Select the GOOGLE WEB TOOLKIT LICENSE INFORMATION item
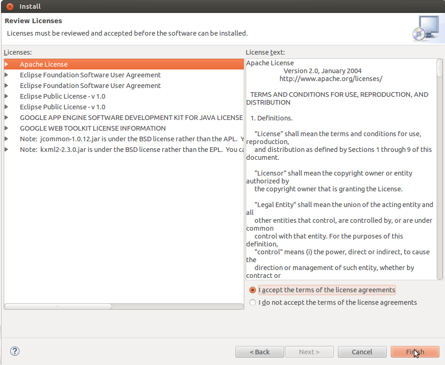445x365 pixels. (x=93, y=128)
